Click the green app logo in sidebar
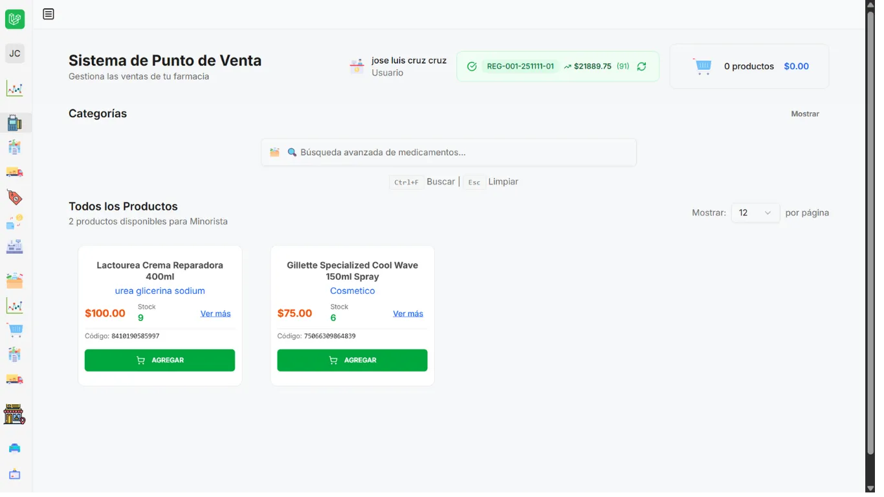 pos(15,19)
